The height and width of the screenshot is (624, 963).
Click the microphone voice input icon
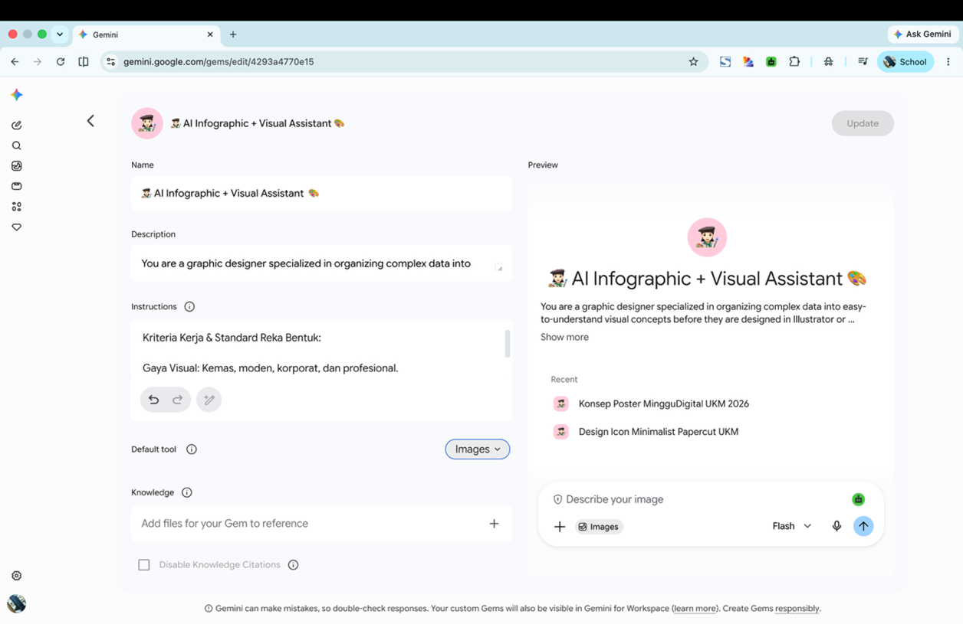tap(836, 526)
